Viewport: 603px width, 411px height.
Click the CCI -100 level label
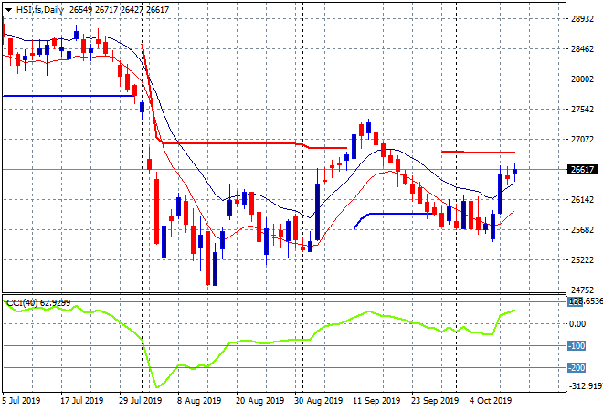coord(577,345)
